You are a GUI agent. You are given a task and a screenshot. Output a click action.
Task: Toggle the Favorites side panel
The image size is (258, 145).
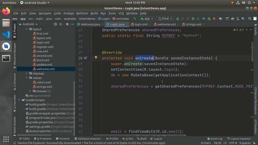pos(15,104)
